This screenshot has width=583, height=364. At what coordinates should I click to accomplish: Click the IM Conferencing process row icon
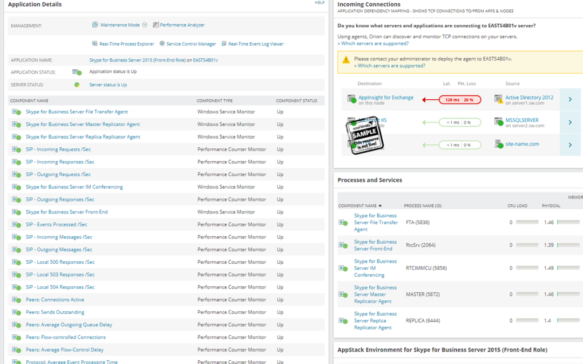pos(343,268)
